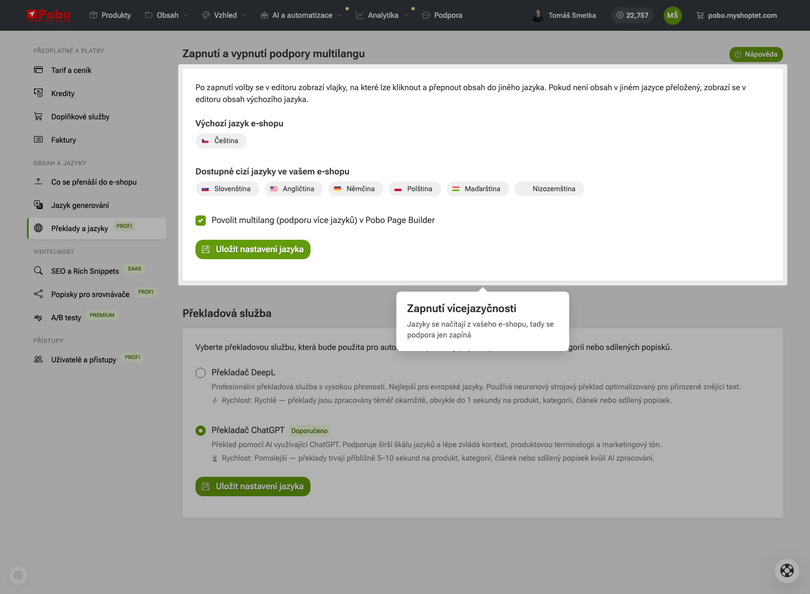Viewport: 810px width, 594px height.
Task: Click the AI a automatizace robot icon
Action: click(265, 15)
